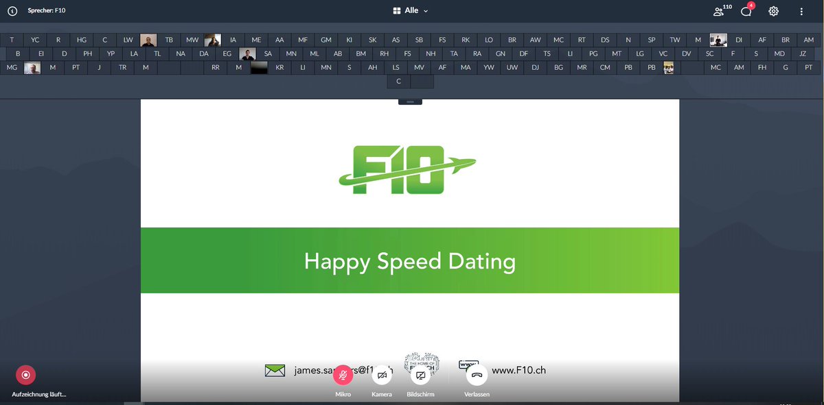
Task: Select participant tile MW
Action: 192,40
